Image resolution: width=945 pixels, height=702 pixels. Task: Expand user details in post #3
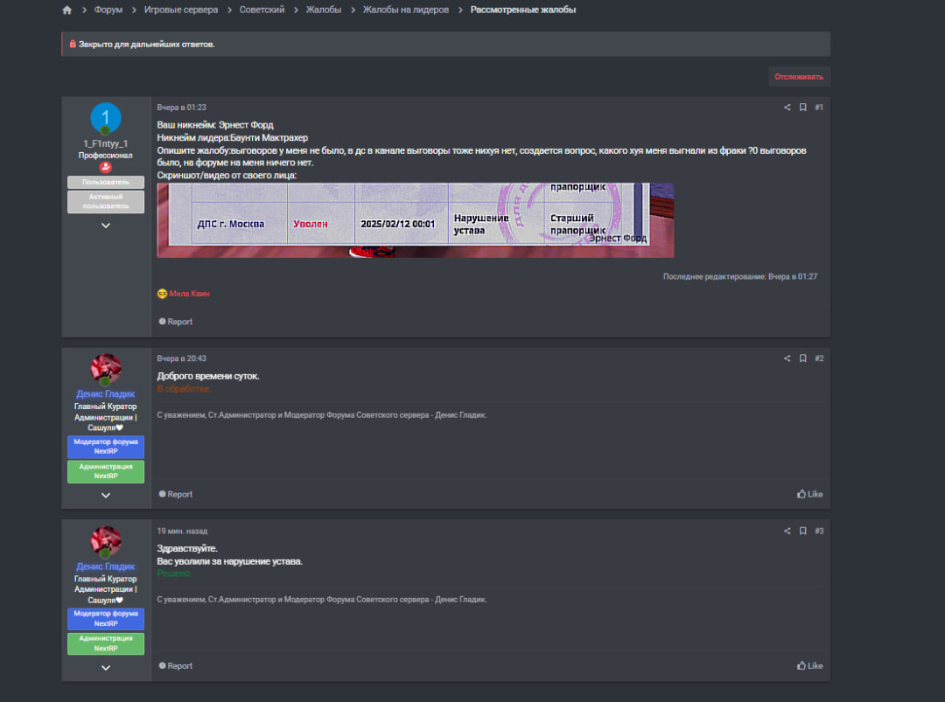coord(106,667)
